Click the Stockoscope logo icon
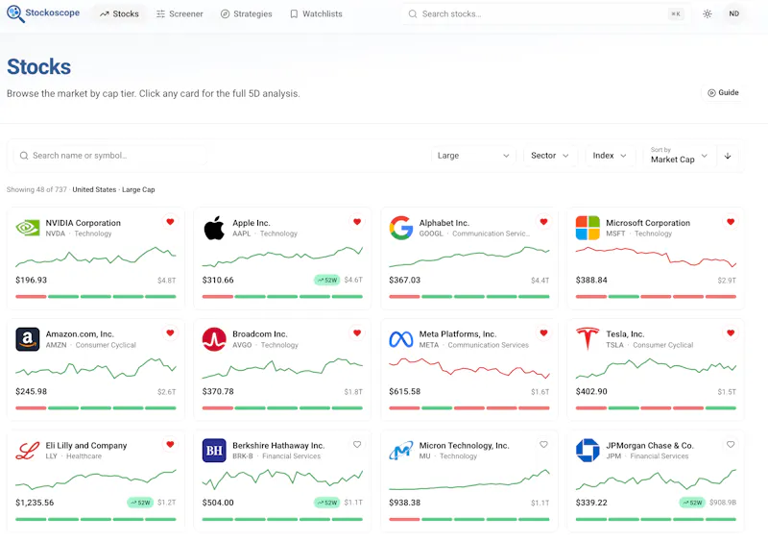 [x=15, y=13]
